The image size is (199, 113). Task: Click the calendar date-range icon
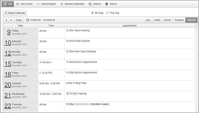(x=27, y=20)
